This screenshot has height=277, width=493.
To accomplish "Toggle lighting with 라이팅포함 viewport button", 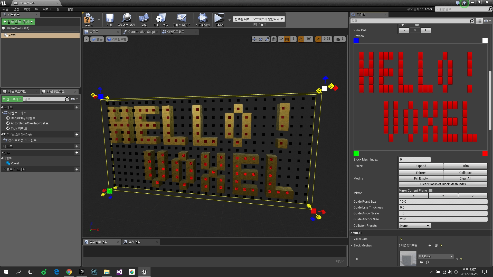I will click(116, 39).
